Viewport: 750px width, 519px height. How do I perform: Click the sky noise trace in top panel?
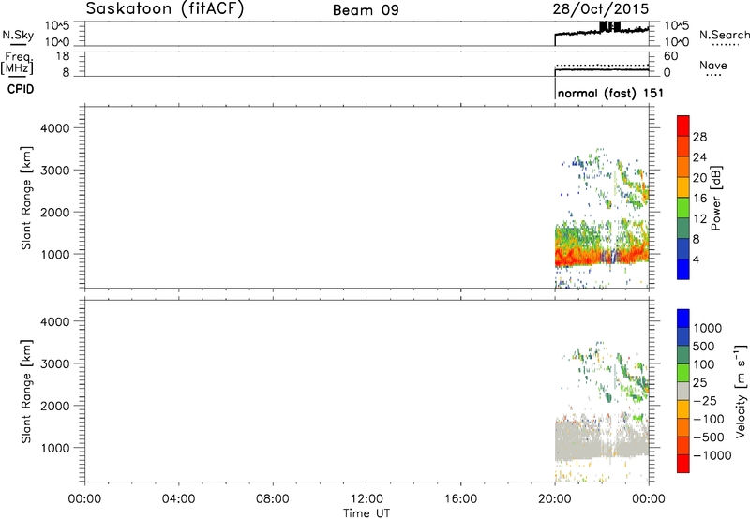point(602,32)
